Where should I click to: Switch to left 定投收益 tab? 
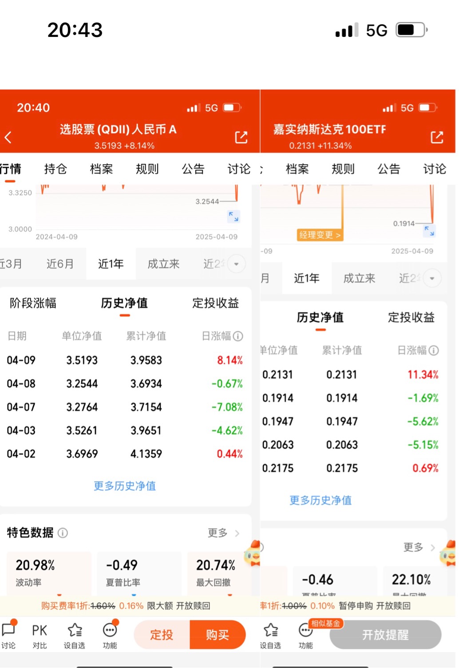pyautogui.click(x=215, y=303)
